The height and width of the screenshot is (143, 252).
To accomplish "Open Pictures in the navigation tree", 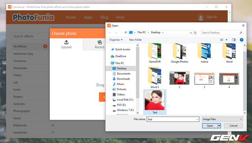I will coord(122,89).
